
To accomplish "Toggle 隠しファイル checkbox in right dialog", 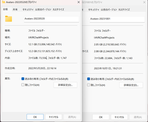I will (89, 85).
